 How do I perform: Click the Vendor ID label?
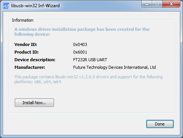[x=26, y=44]
